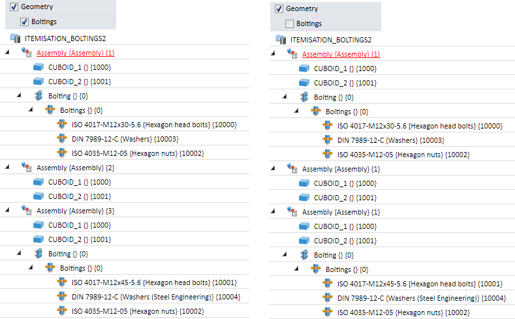This screenshot has width=515, height=319.
Task: Click CUBOID_2 icon under Assembly {2}
Action: 39,196
